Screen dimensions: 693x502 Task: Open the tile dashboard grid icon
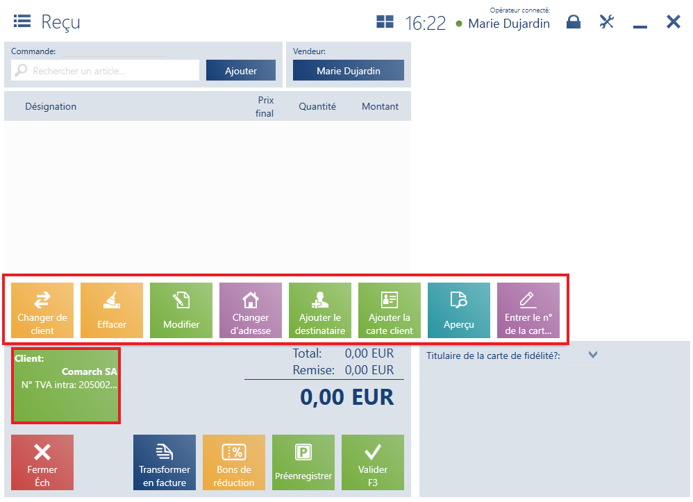pyautogui.click(x=385, y=22)
